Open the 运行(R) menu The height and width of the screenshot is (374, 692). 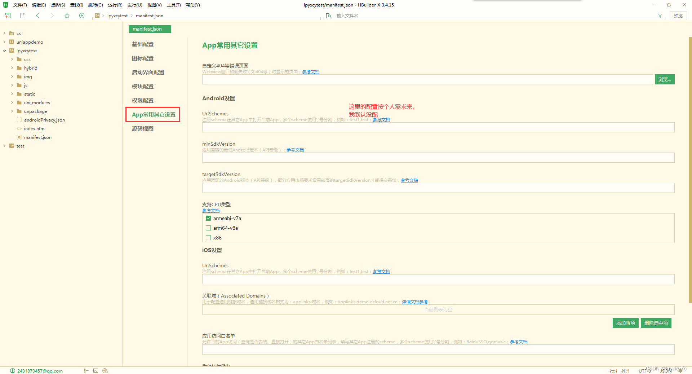[x=115, y=5]
